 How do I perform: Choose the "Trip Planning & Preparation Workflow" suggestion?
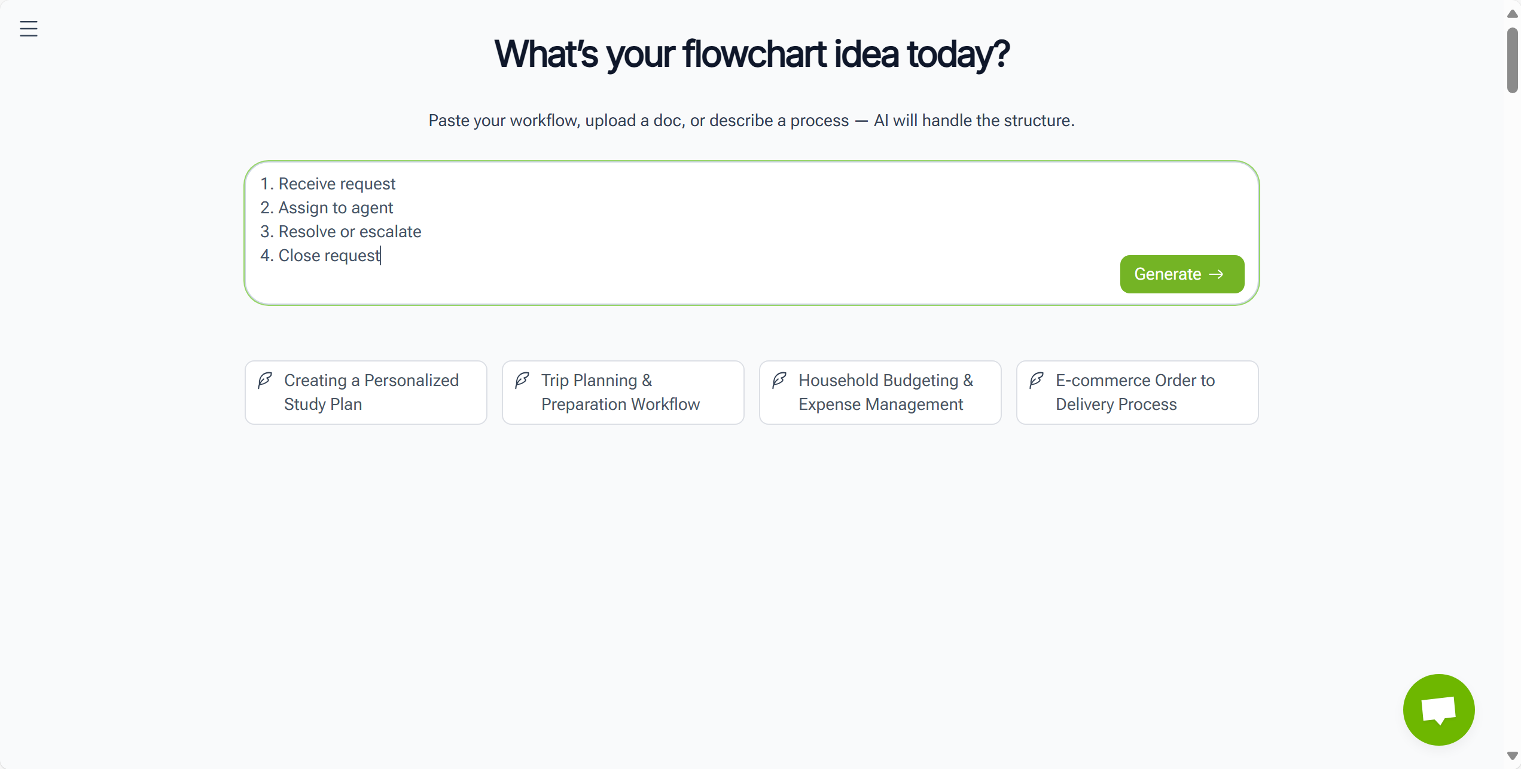[x=622, y=392]
